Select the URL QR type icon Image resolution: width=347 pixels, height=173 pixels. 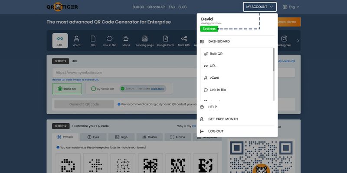tap(60, 41)
